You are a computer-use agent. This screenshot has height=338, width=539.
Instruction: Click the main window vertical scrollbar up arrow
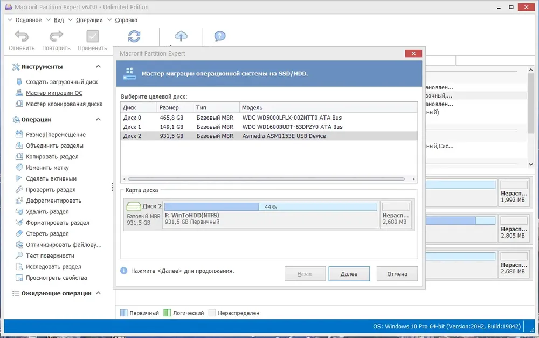(x=531, y=70)
